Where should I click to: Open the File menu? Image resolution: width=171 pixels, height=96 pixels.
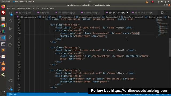[x=9, y=9]
